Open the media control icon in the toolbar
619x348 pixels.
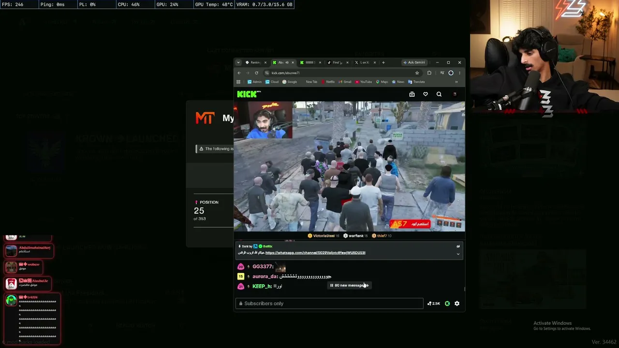[442, 73]
